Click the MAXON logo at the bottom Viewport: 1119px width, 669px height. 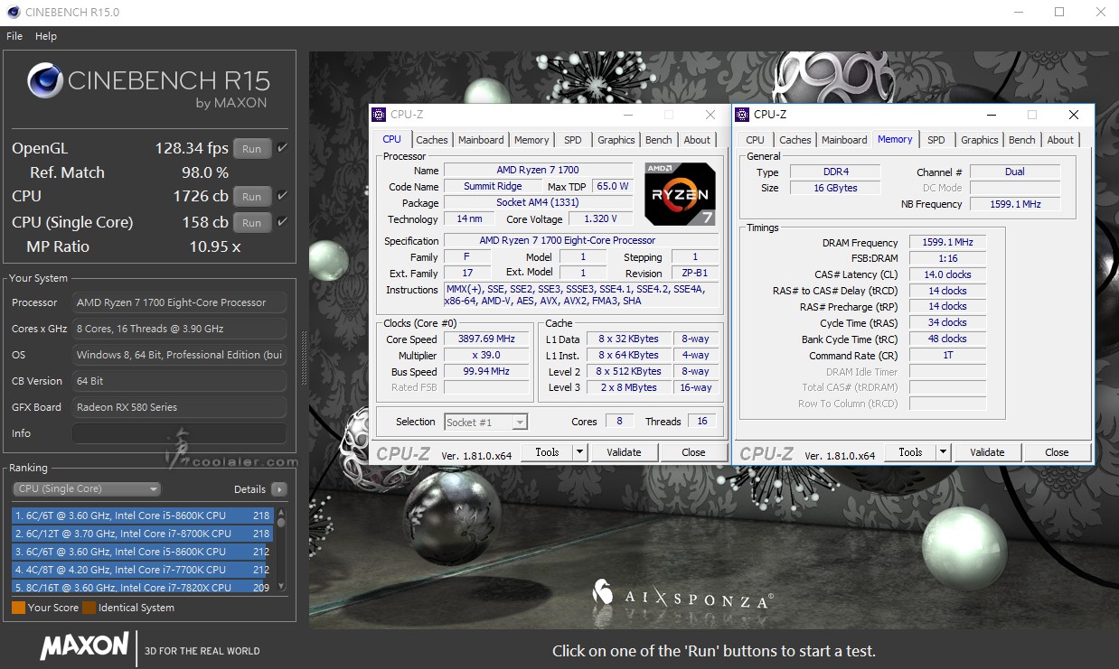[x=84, y=646]
